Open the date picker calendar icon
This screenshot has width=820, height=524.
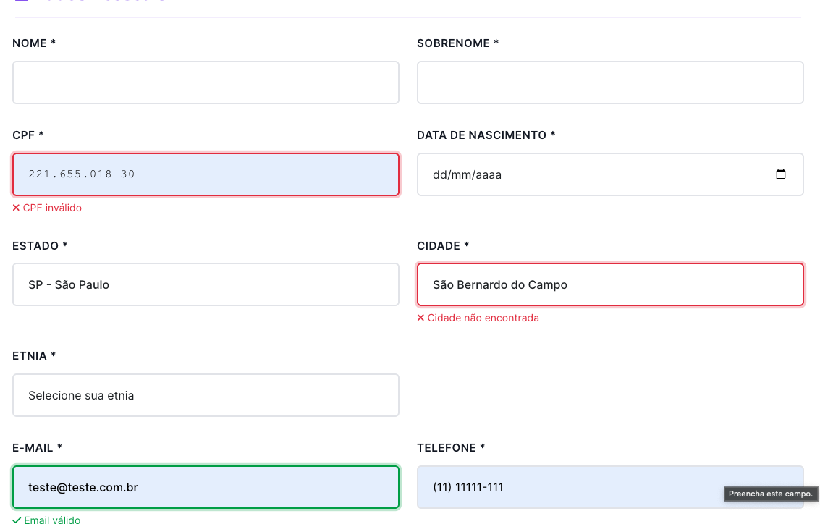pos(781,174)
